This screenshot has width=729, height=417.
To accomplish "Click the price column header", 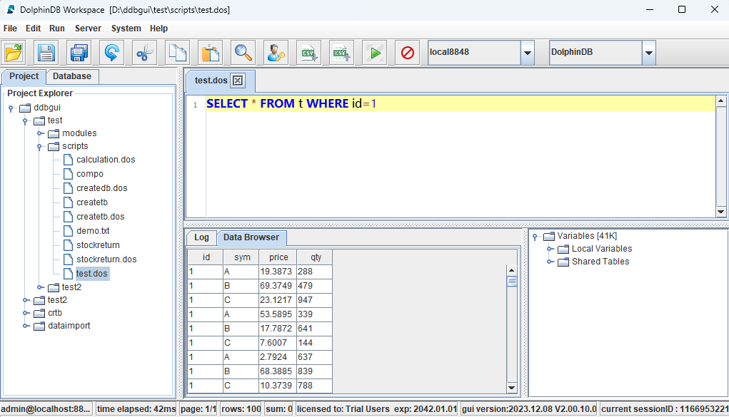I will click(x=278, y=257).
